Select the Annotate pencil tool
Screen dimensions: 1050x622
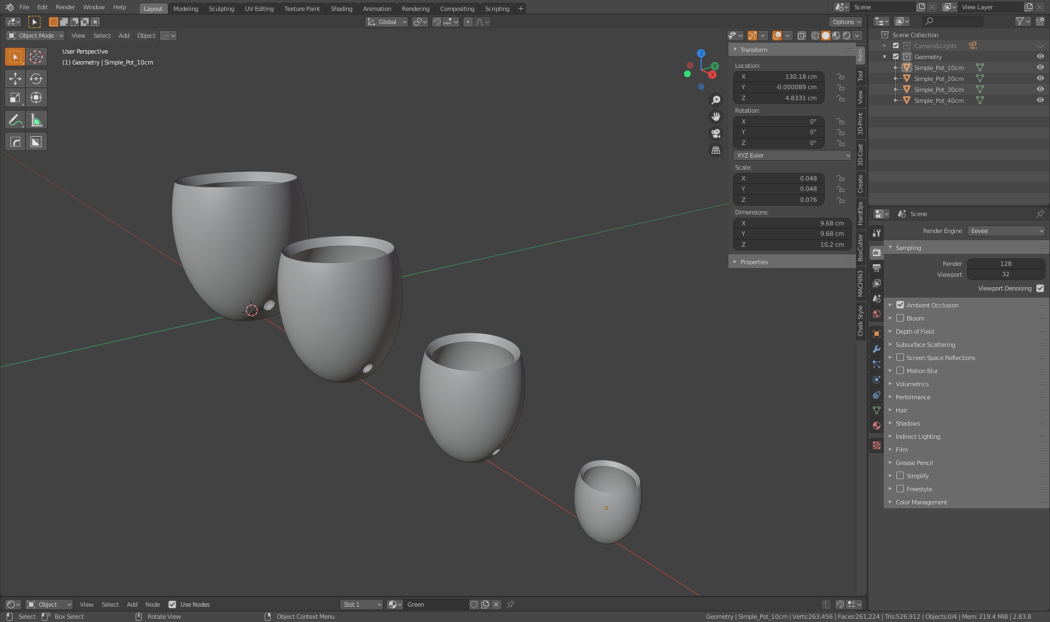pyautogui.click(x=15, y=120)
